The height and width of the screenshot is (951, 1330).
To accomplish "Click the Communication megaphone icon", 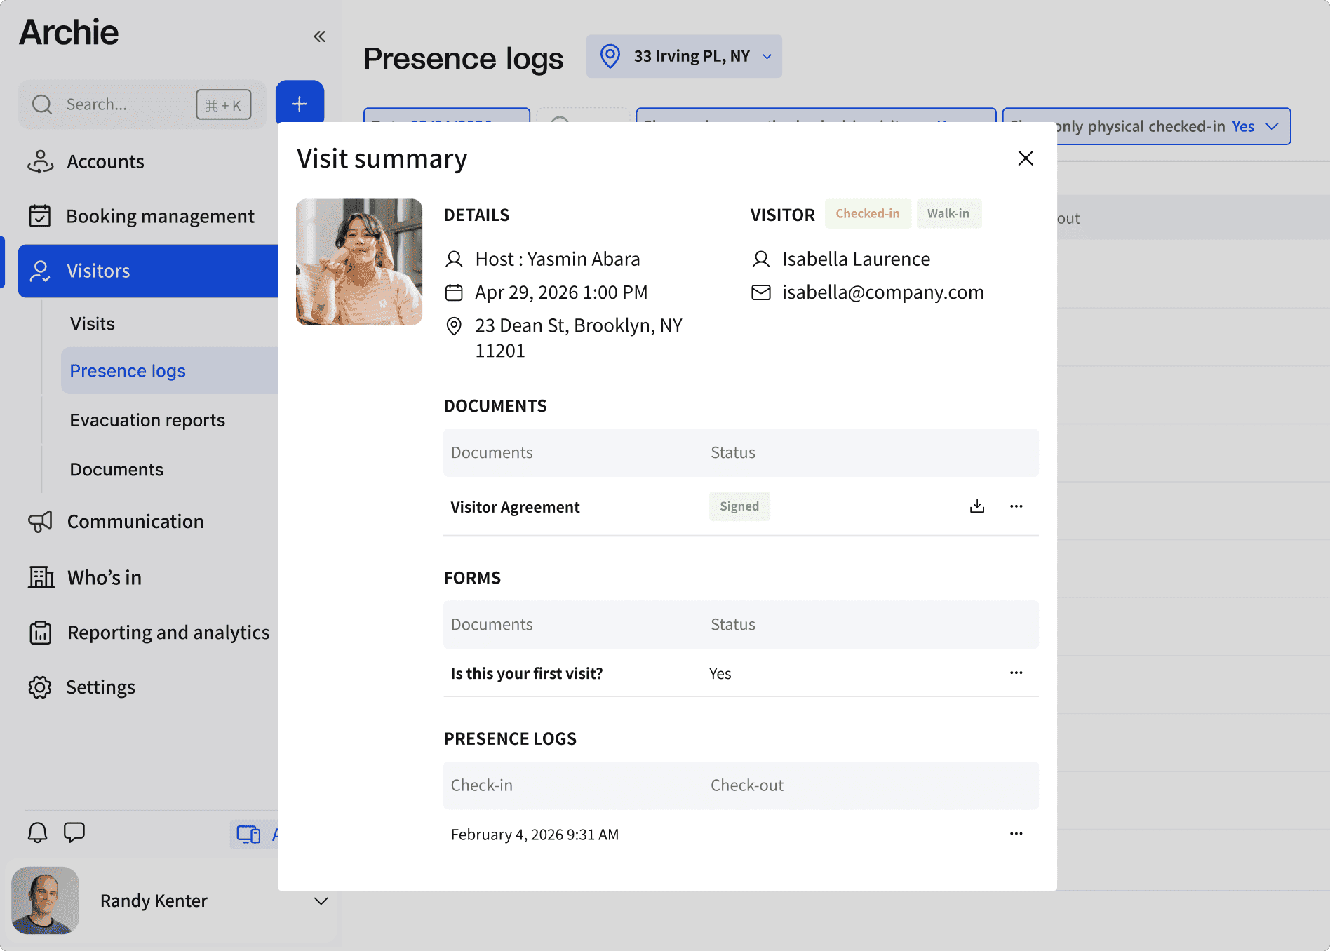I will pyautogui.click(x=41, y=521).
